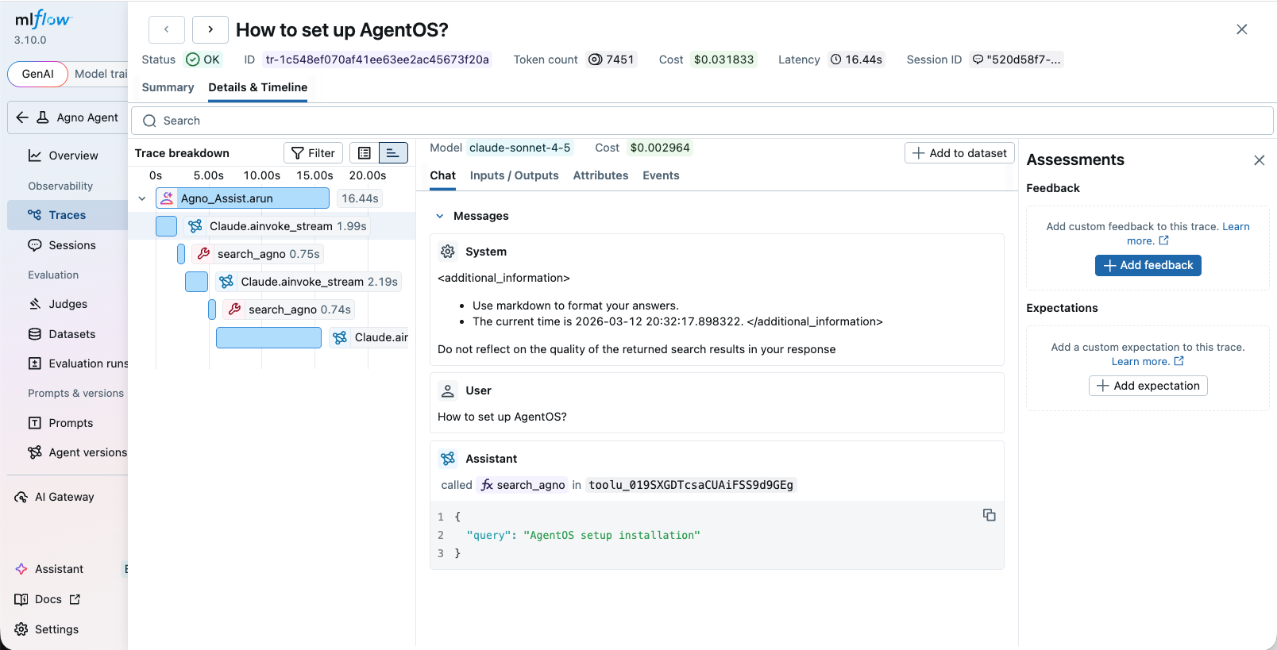Copy the search_agno query JSON
1277x650 pixels.
click(989, 515)
